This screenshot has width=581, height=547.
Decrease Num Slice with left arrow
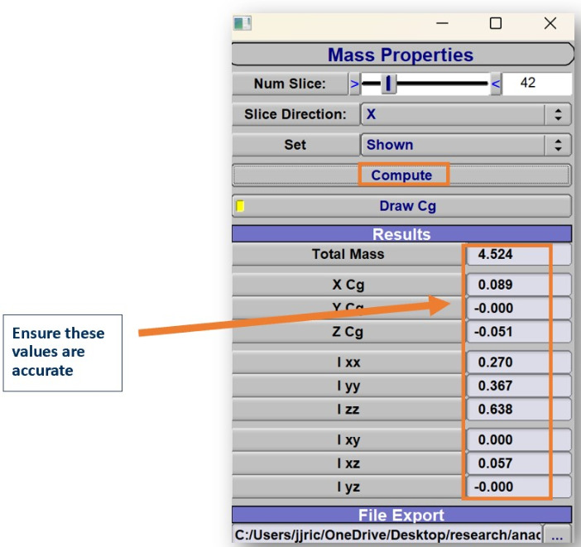[x=354, y=84]
